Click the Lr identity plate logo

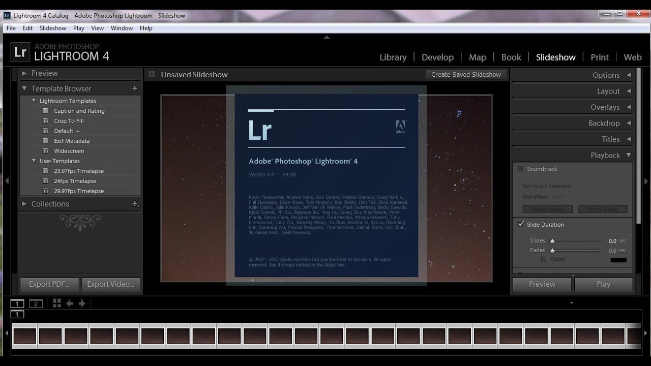point(20,52)
